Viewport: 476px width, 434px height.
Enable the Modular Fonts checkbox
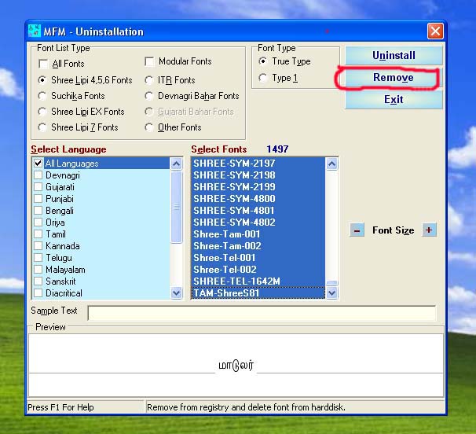click(149, 61)
